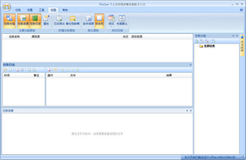Click the first export log icon with green arrow
This screenshot has height=160, width=246.
(x=29, y=70)
